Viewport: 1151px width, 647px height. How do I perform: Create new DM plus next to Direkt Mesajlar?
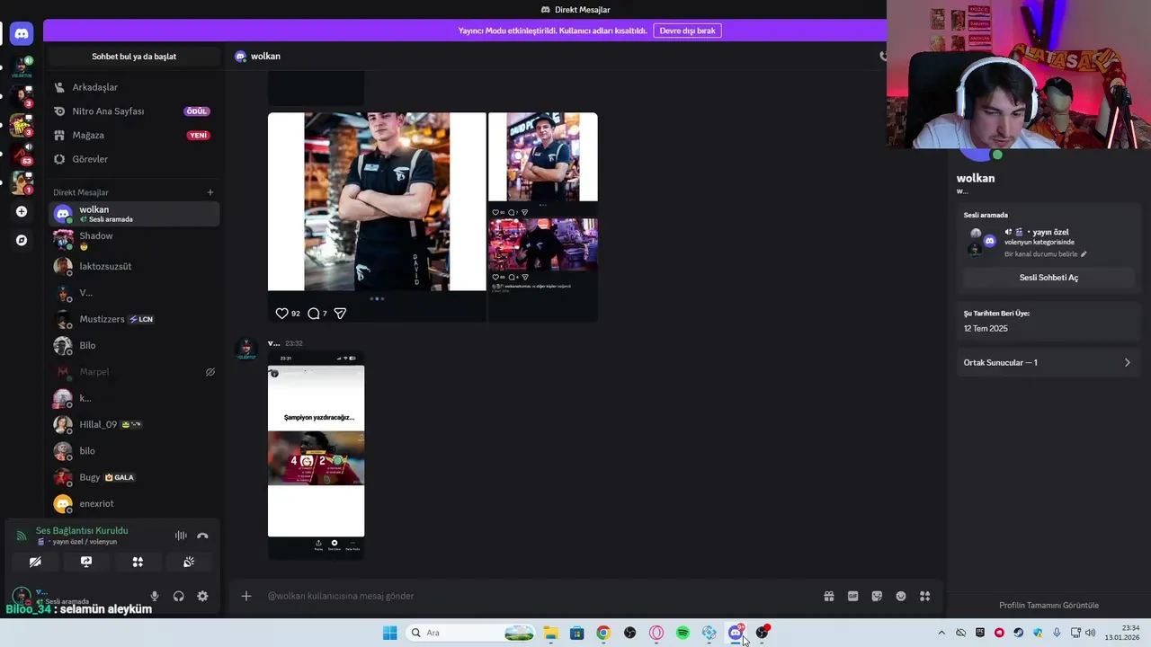point(210,192)
